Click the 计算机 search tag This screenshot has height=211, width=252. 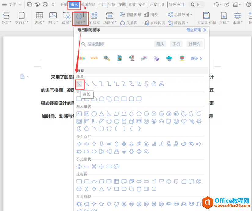click(x=194, y=44)
